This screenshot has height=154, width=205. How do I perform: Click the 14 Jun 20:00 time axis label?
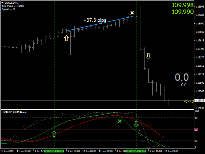171,151
